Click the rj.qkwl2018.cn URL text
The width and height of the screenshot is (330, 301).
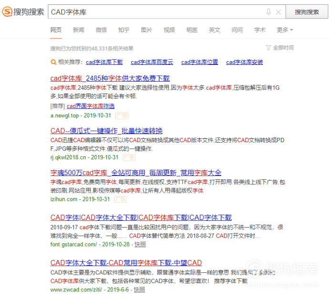pyautogui.click(x=68, y=157)
